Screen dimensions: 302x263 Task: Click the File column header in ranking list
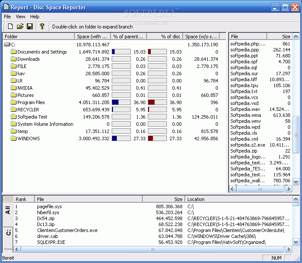tap(89, 199)
